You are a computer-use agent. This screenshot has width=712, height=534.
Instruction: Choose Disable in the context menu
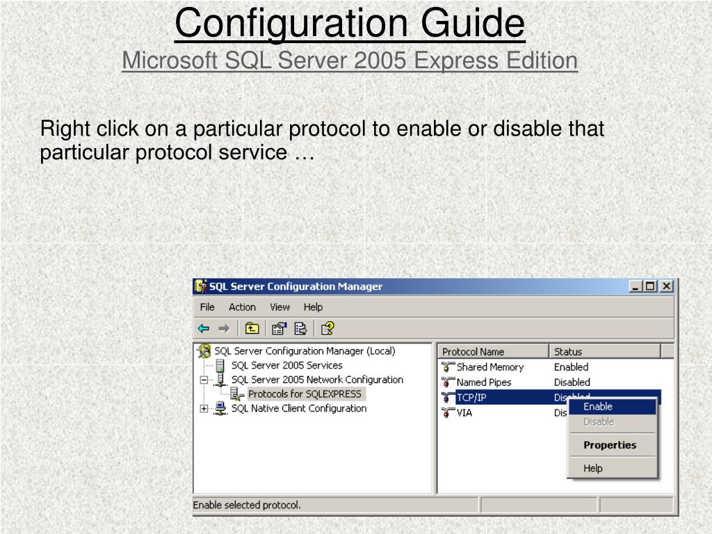tap(612, 422)
